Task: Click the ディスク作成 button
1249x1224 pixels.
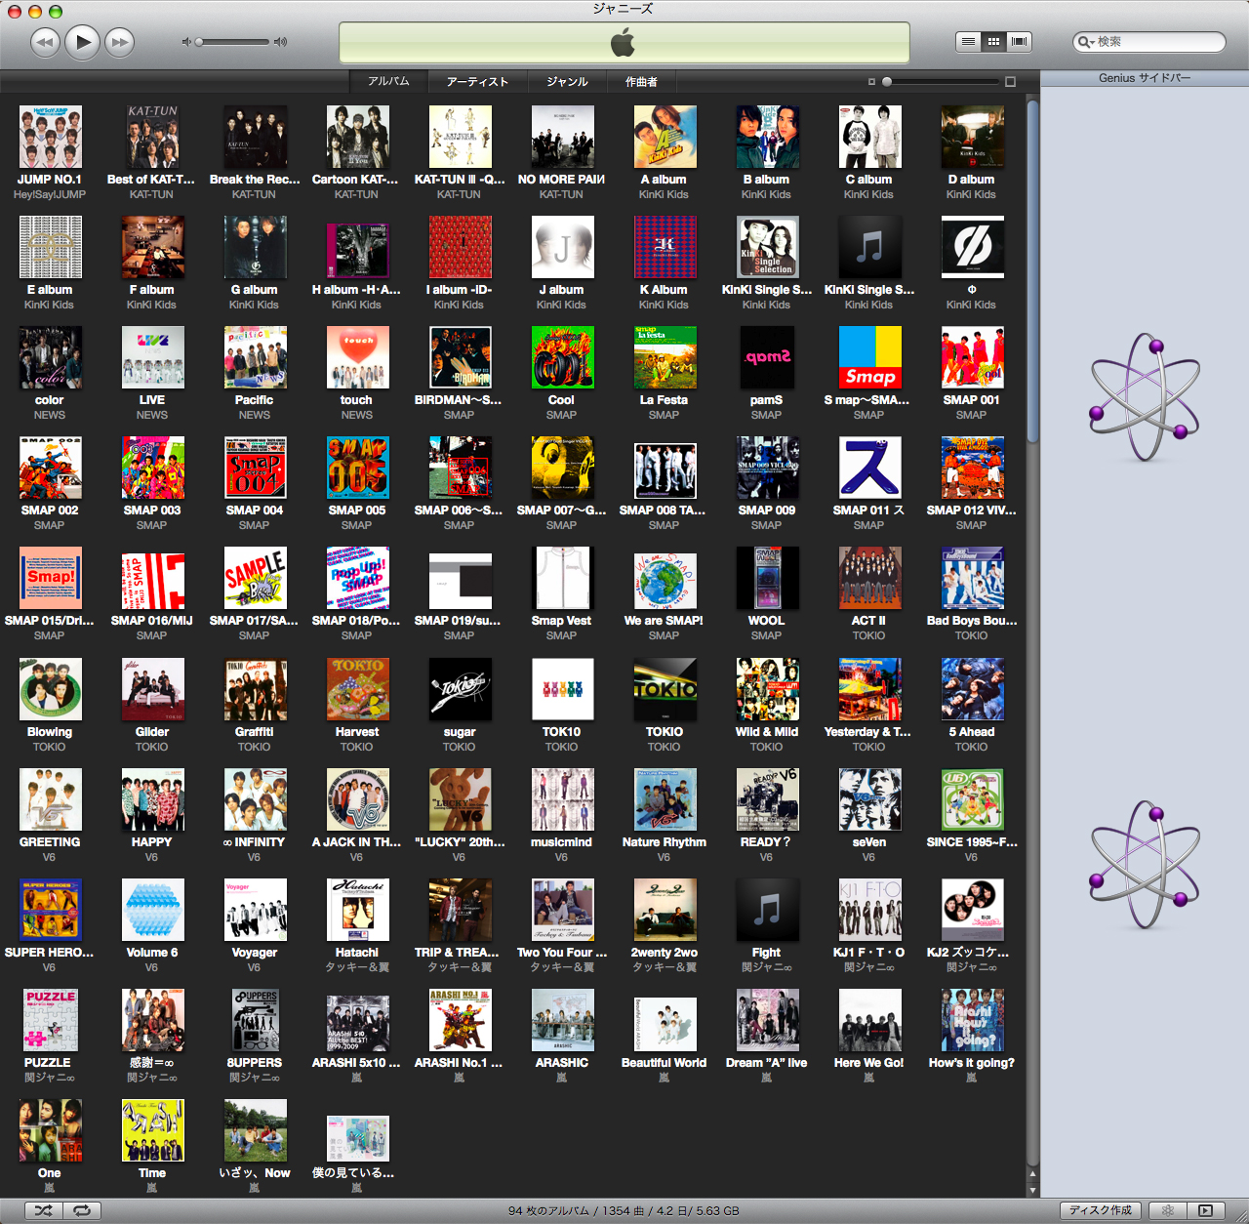Action: point(1101,1210)
